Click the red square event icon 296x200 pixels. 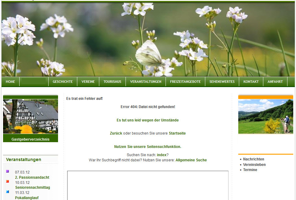coord(8,181)
